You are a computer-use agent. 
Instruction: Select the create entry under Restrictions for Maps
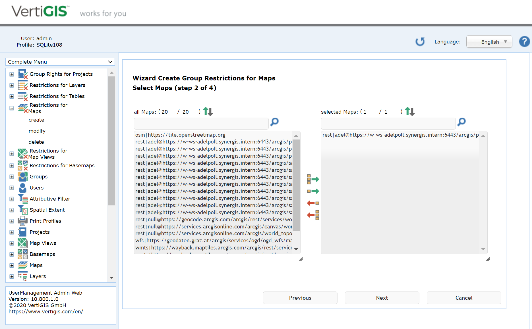click(36, 120)
